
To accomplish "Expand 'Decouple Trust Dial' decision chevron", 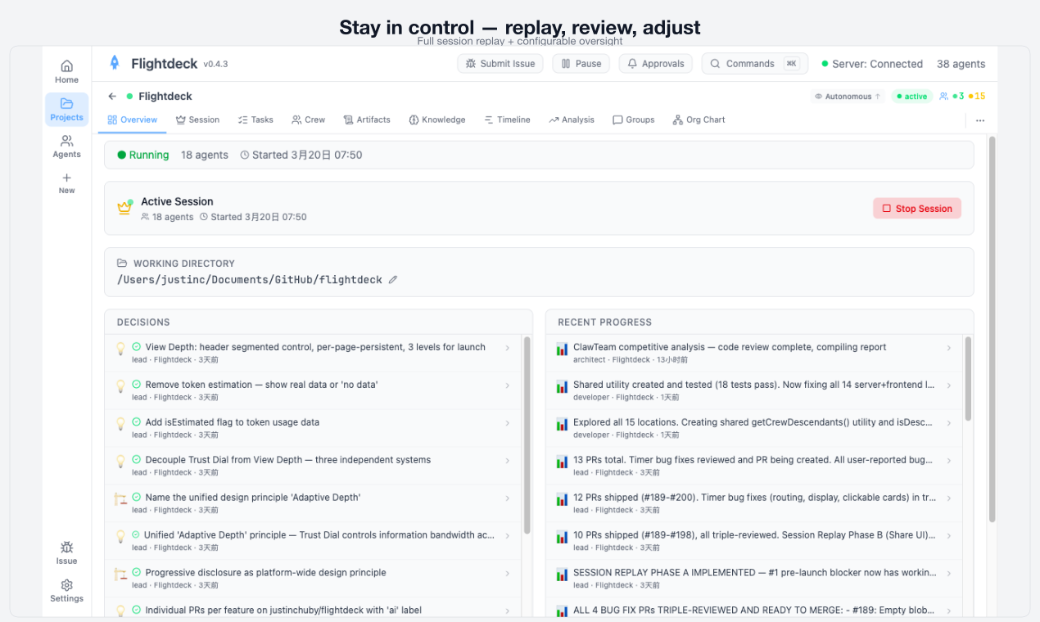I will point(508,461).
